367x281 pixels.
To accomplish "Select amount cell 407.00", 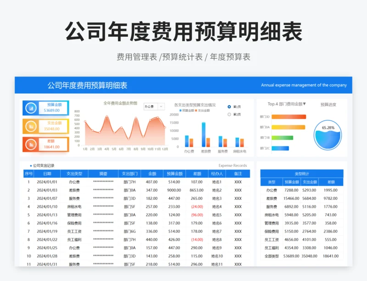I will 152,182.
